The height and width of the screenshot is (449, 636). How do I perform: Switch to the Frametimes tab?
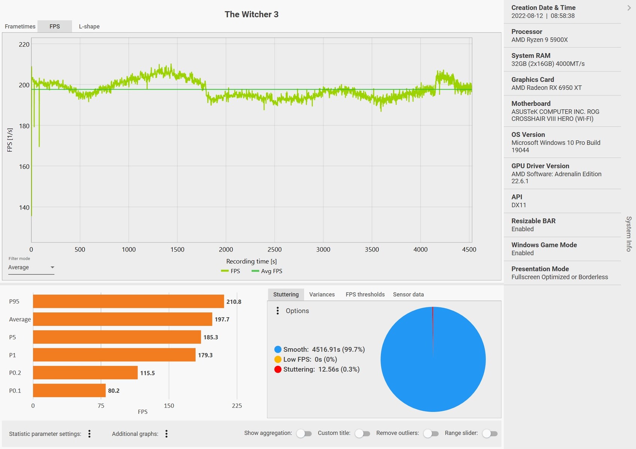(20, 27)
